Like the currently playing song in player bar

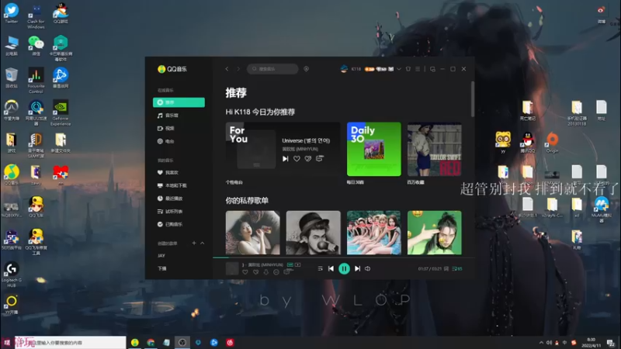[245, 272]
